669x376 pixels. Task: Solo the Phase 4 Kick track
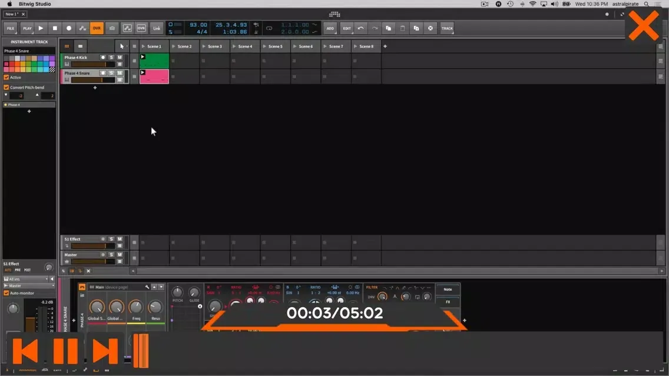coord(111,57)
